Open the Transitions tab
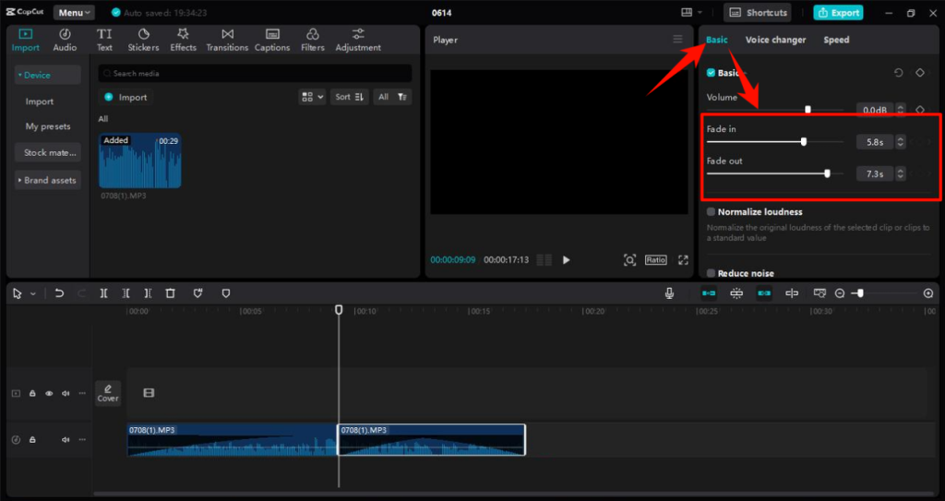This screenshot has width=945, height=501. (x=227, y=40)
